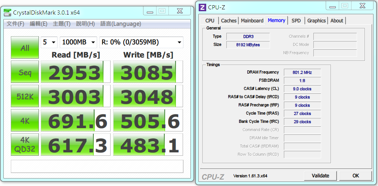Switch to the About tab
The width and height of the screenshot is (378, 186).
pyautogui.click(x=337, y=21)
